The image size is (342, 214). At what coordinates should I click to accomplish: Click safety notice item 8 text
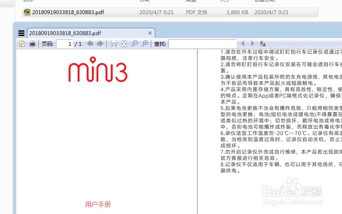click(x=281, y=167)
